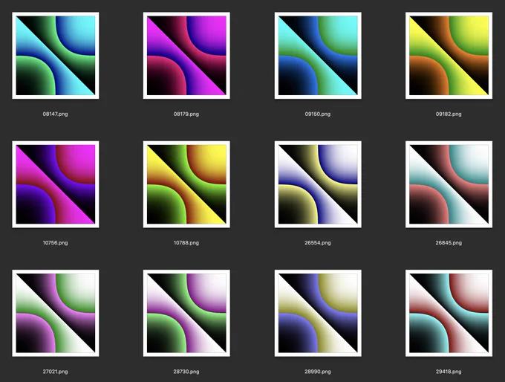Open the 09150.png cyan-blue thumbnail
This screenshot has width=505, height=382.
click(318, 56)
